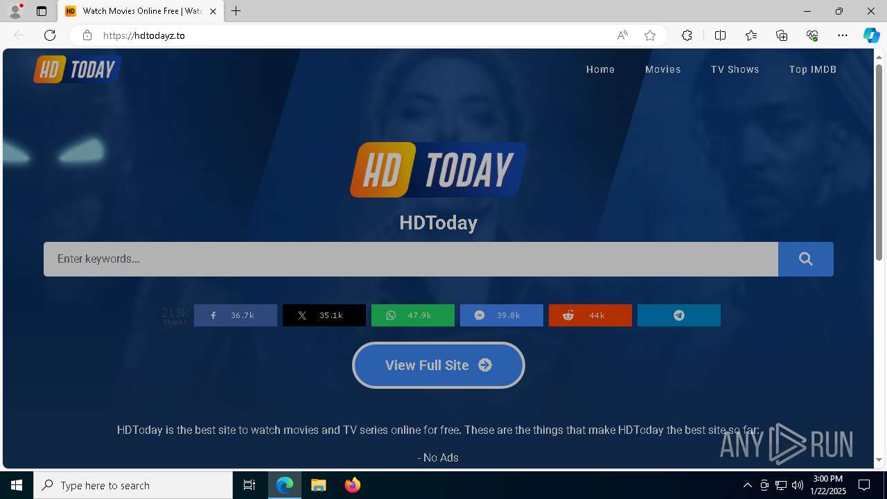Screen dimensions: 887x499
Task: Share on Reddit 44k button
Action: [590, 315]
